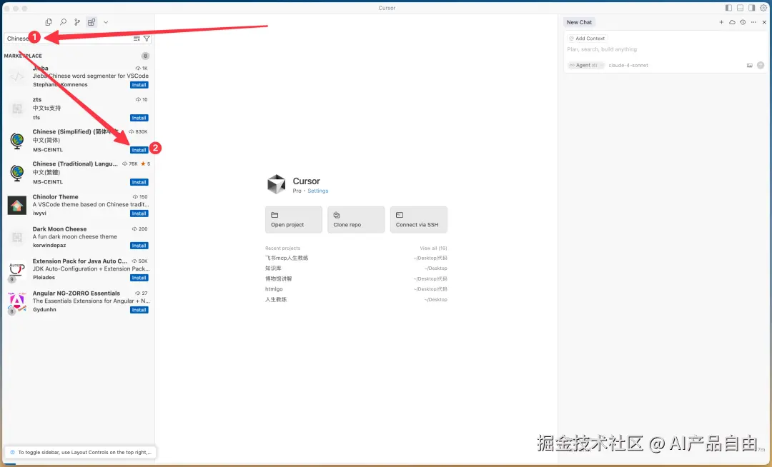Image resolution: width=772 pixels, height=467 pixels.
Task: Close the chat panel with X
Action: click(764, 22)
